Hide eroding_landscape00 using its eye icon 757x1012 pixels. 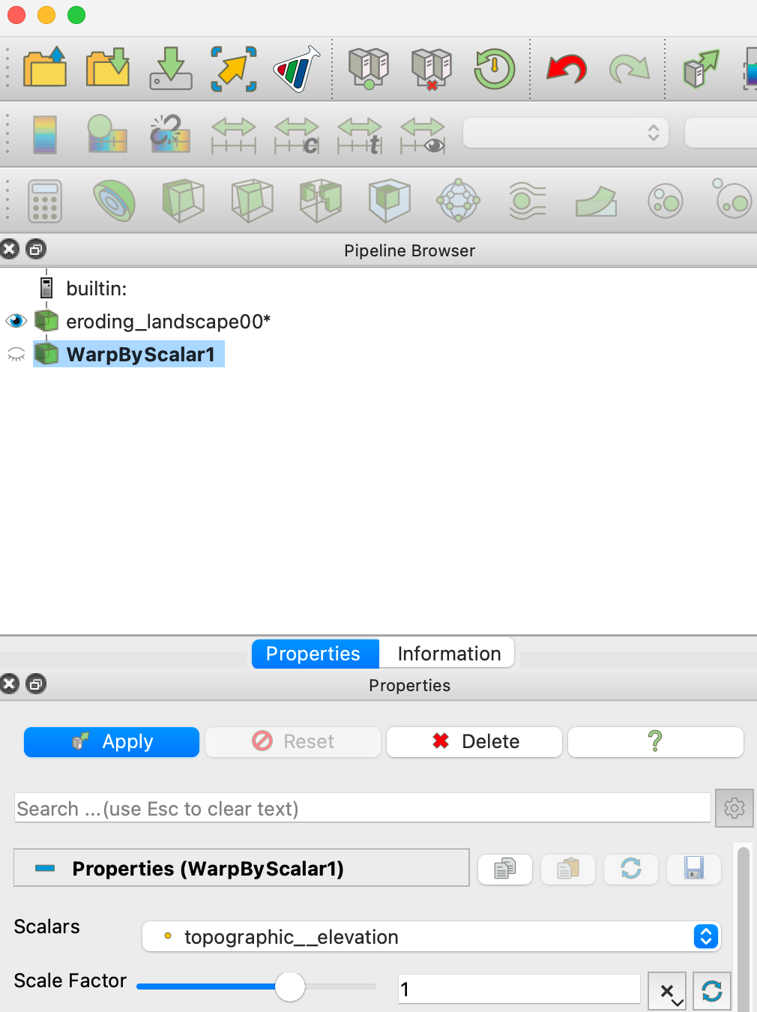pyautogui.click(x=16, y=322)
